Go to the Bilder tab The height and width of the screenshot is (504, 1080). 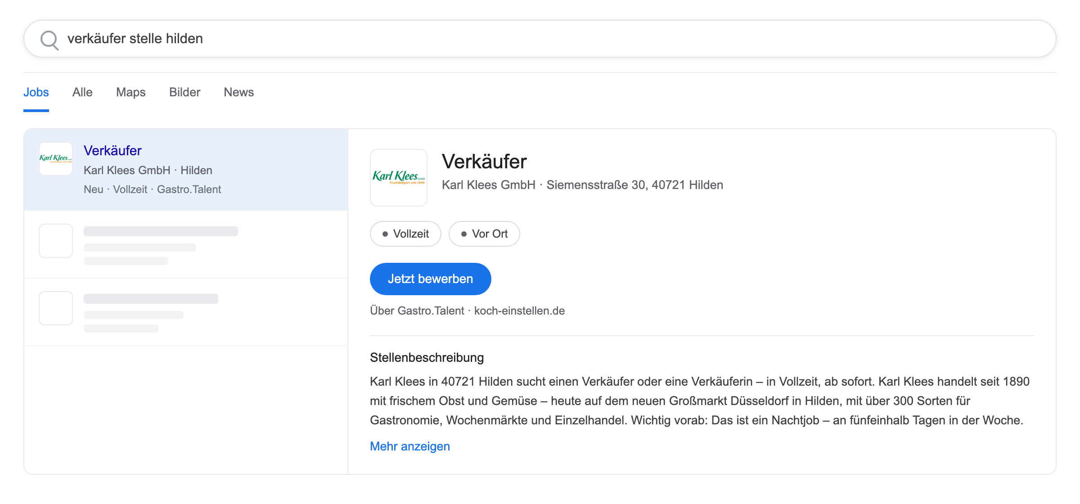tap(184, 92)
